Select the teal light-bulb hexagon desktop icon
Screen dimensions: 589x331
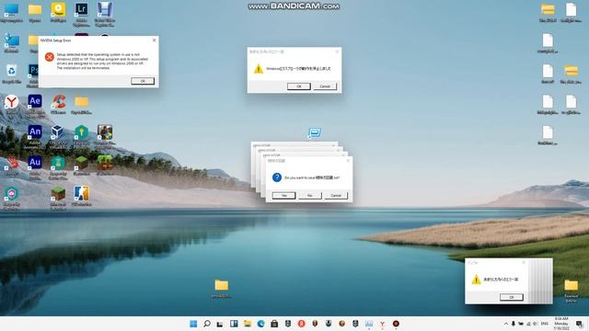[81, 132]
